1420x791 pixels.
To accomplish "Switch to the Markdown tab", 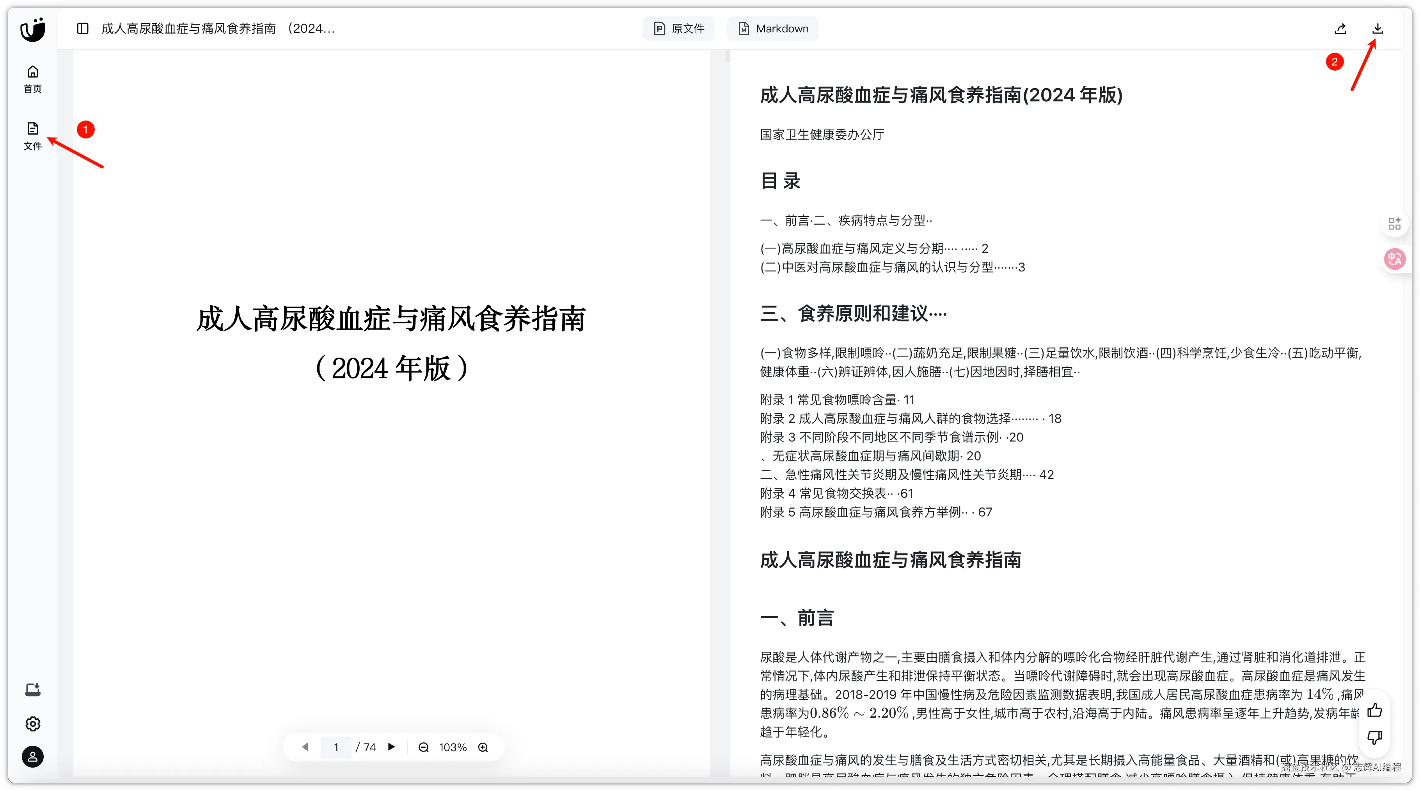I will click(x=773, y=28).
